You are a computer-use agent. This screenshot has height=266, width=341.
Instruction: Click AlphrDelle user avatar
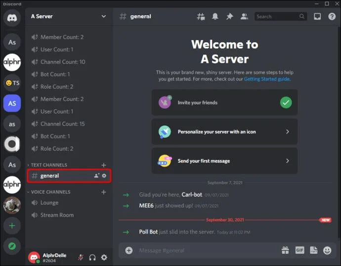(x=34, y=257)
